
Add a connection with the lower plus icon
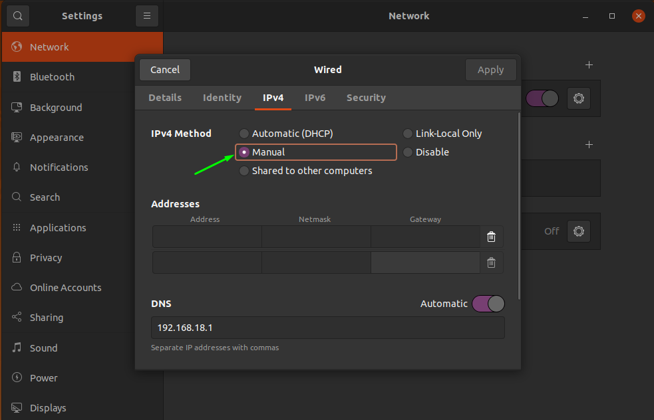[x=589, y=144]
